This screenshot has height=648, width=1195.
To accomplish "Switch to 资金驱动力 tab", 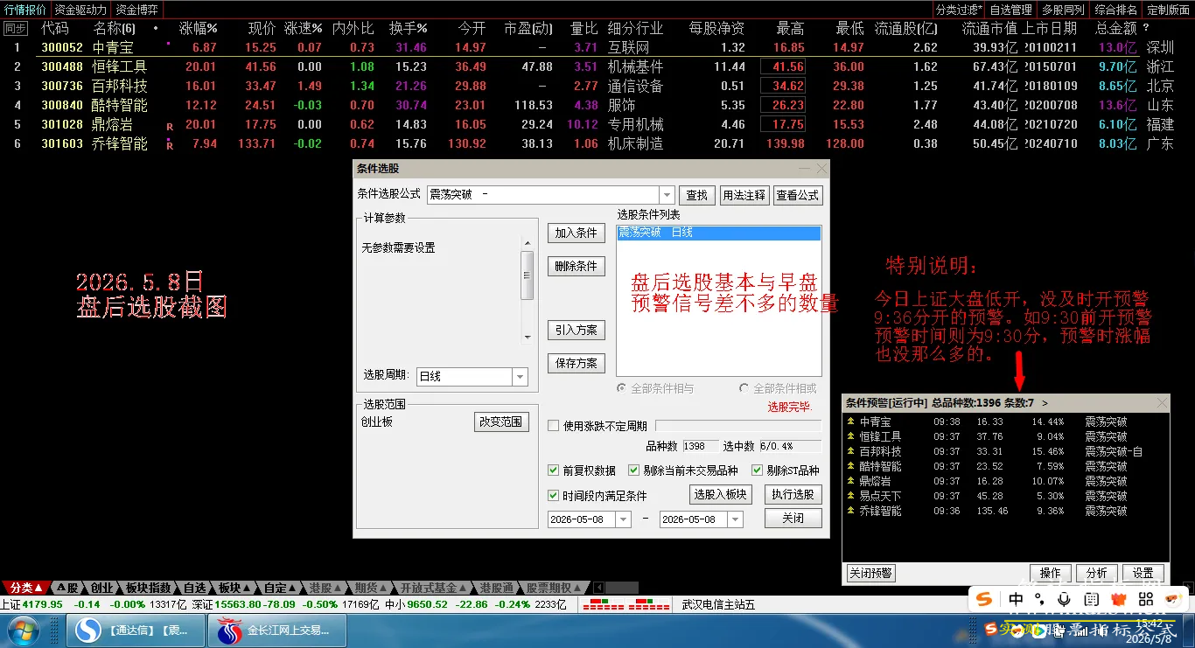I will click(80, 10).
